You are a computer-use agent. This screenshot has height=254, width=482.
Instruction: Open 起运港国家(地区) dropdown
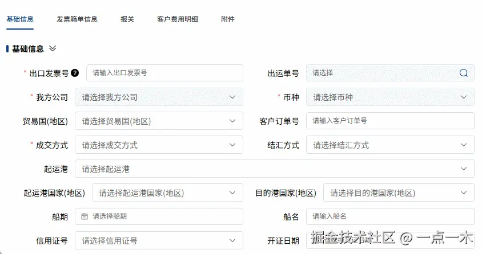pos(167,193)
